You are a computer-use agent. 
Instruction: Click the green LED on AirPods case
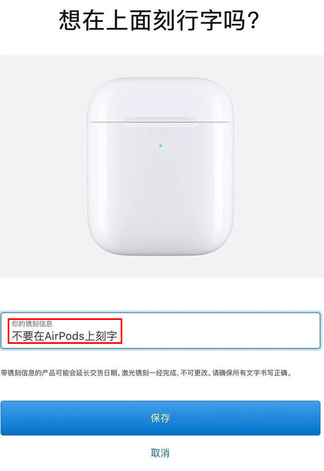pyautogui.click(x=161, y=146)
